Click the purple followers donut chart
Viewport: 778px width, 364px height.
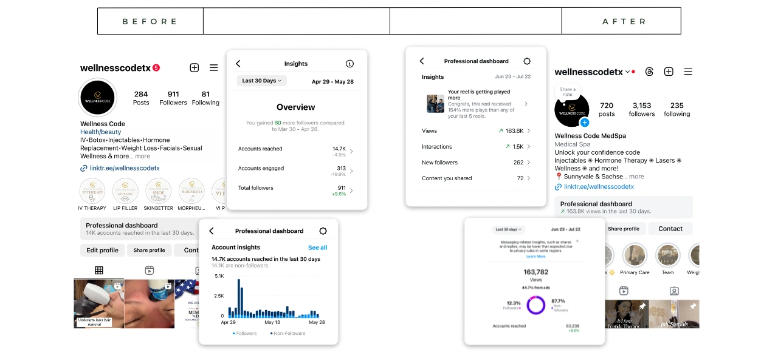[x=535, y=305]
